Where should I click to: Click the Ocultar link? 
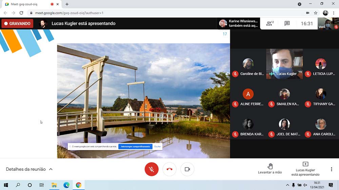coord(157,147)
